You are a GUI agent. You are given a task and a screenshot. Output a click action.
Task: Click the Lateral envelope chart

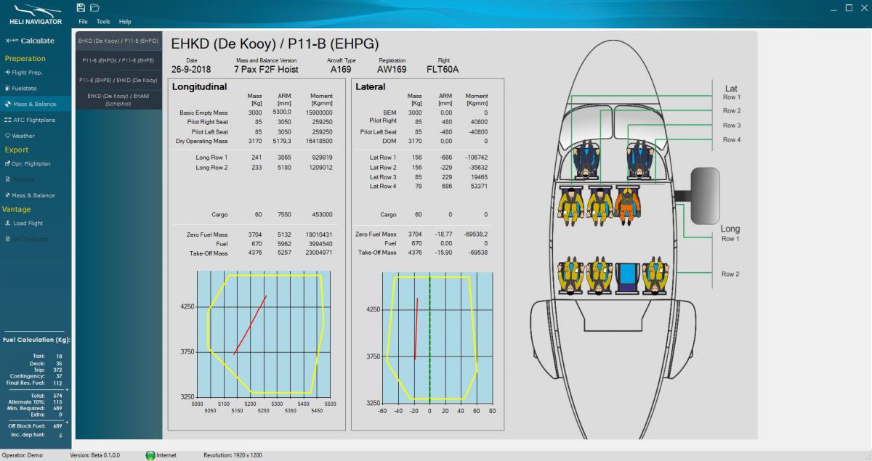click(x=437, y=338)
